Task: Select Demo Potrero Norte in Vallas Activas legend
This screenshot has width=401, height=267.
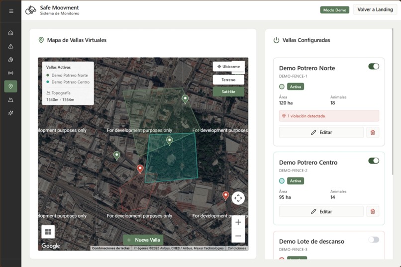Action: click(67, 76)
